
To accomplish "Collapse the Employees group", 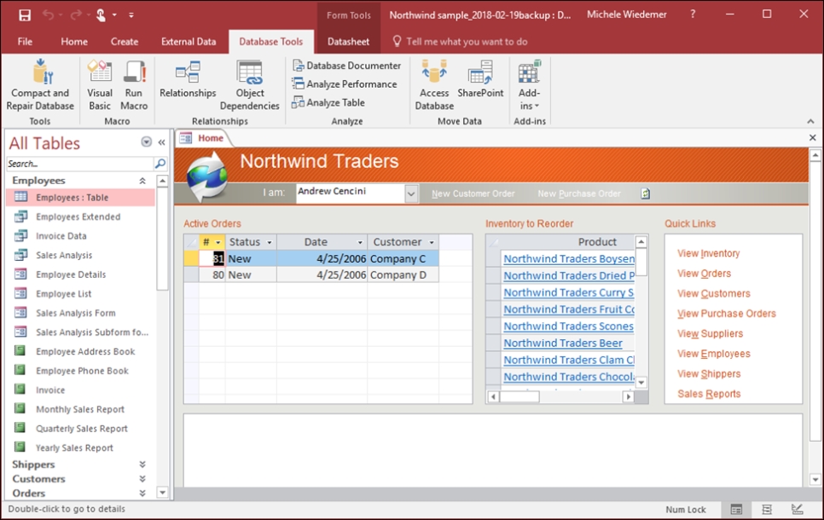I will coord(142,181).
